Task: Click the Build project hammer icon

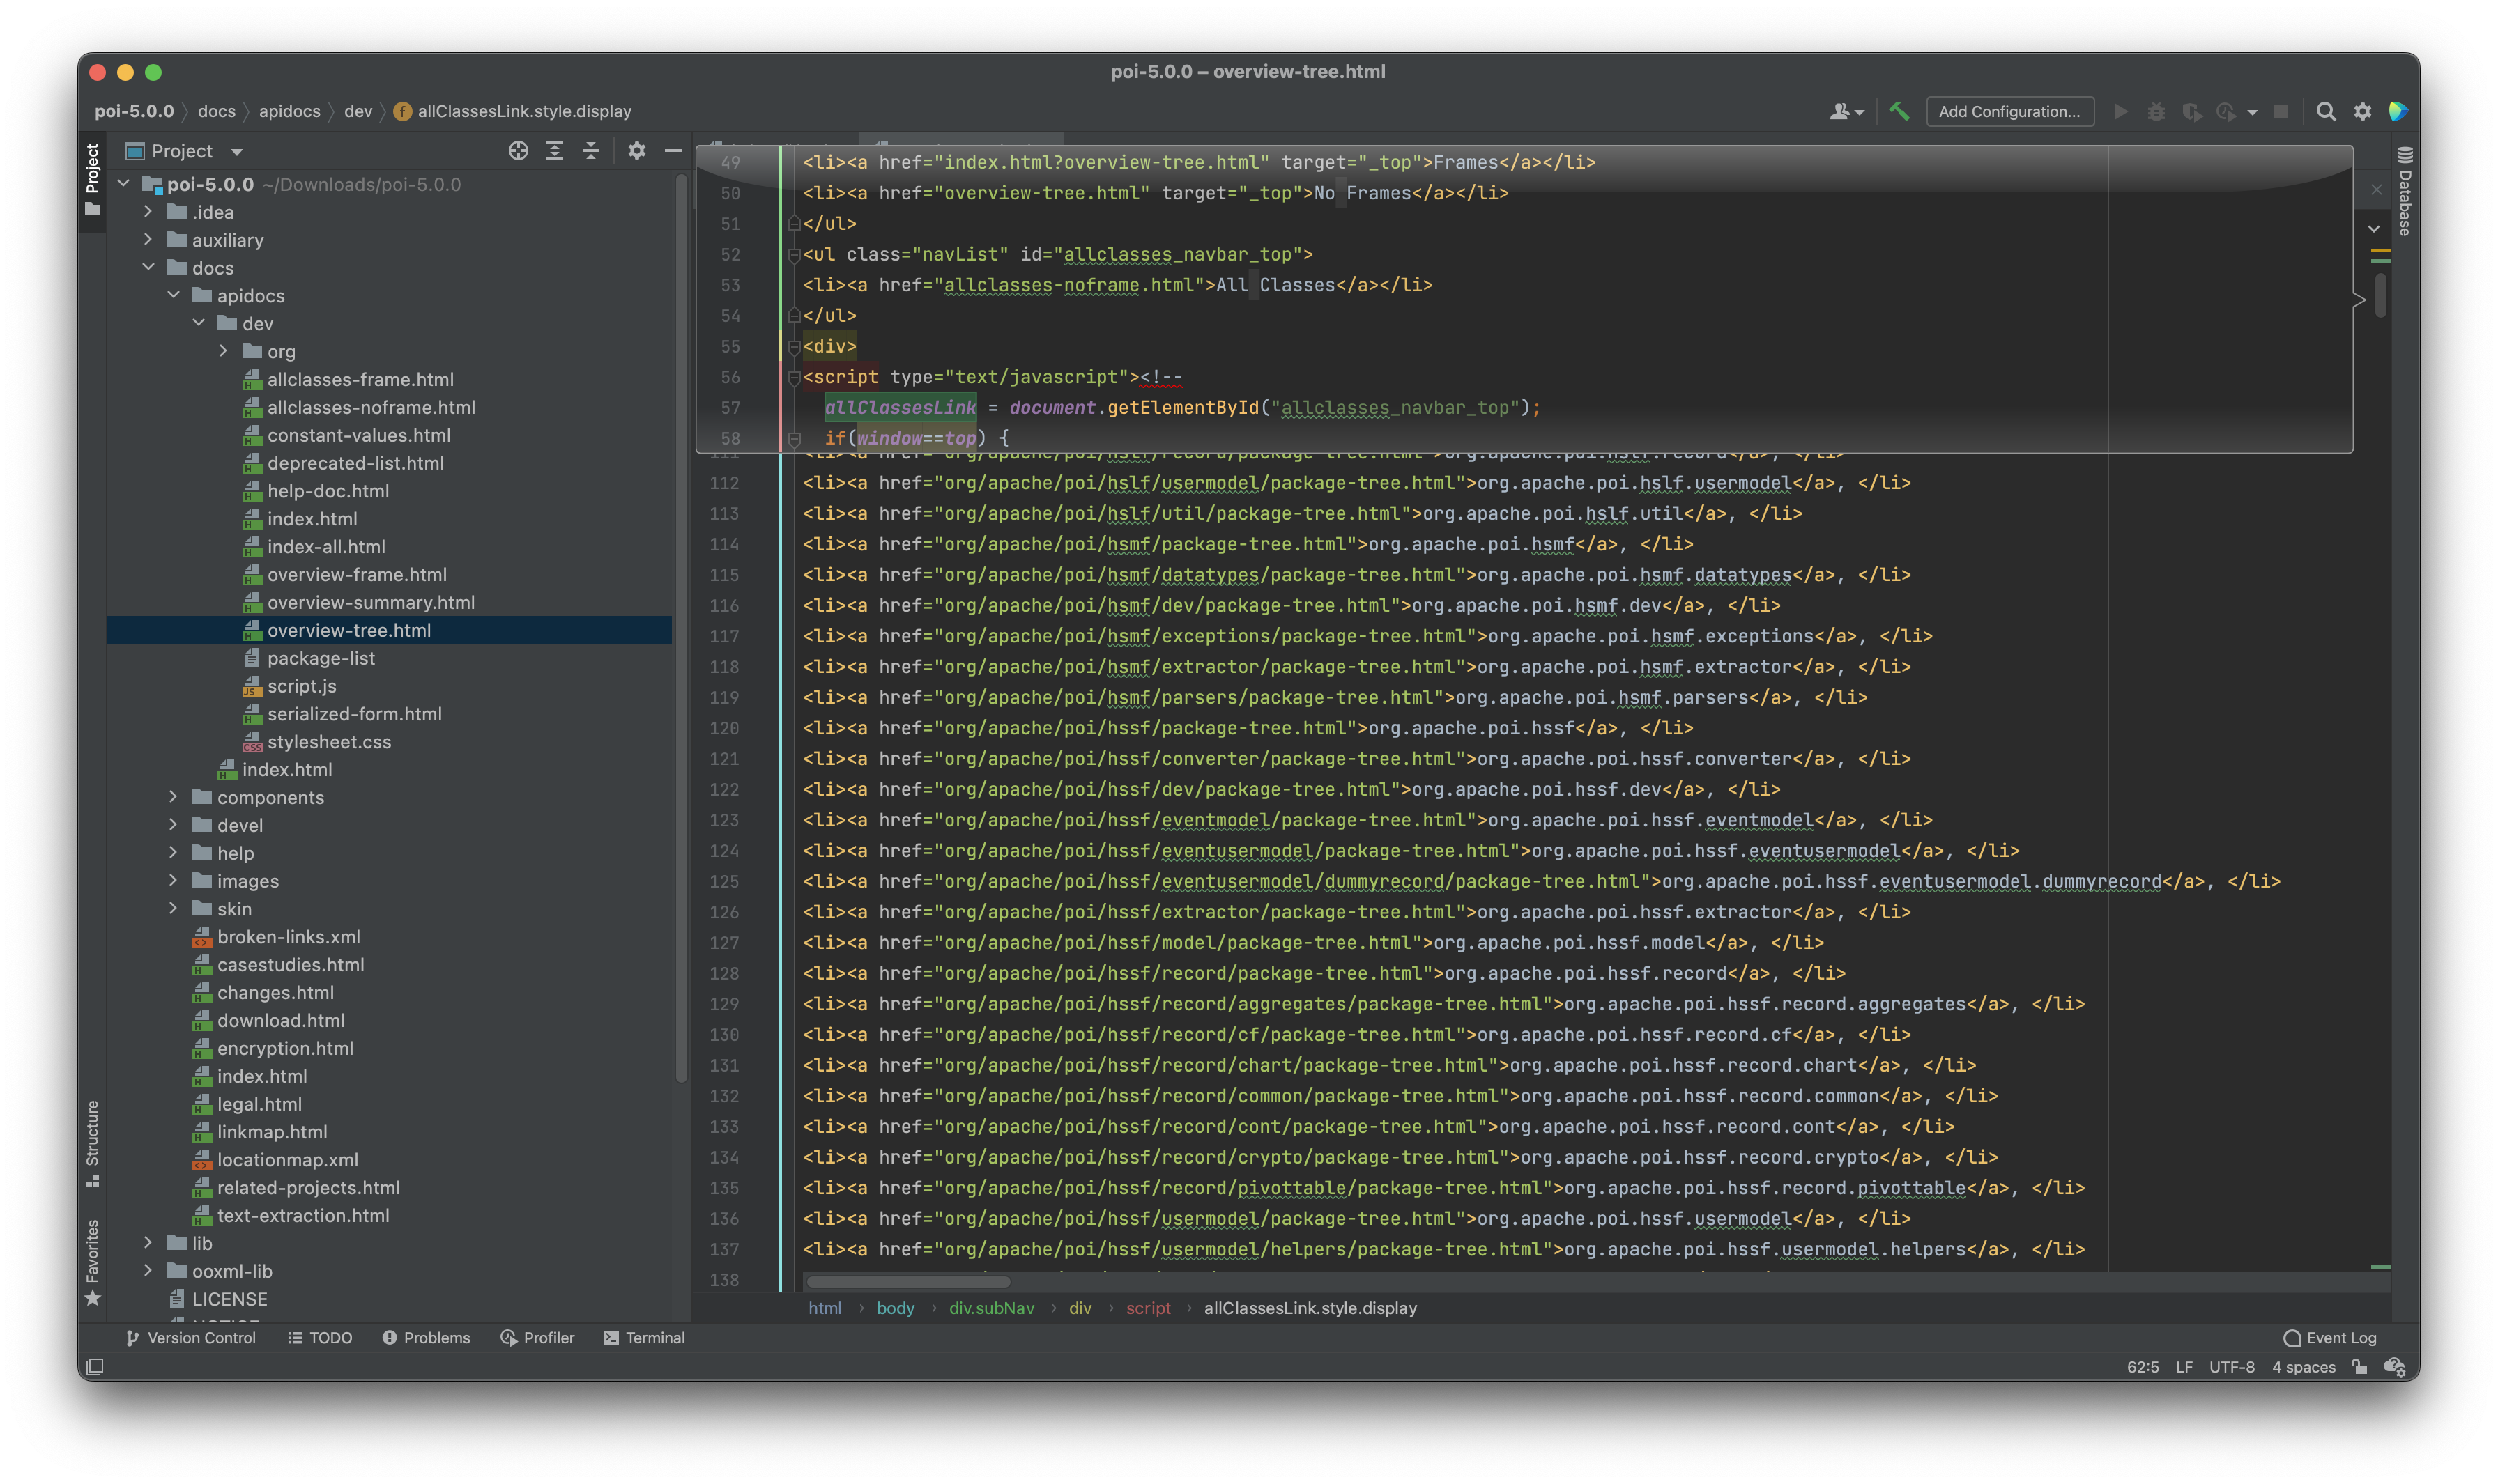Action: tap(1899, 111)
